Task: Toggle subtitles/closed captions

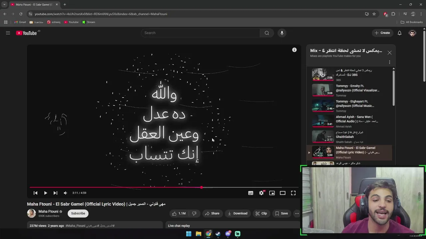Action: pos(251,193)
